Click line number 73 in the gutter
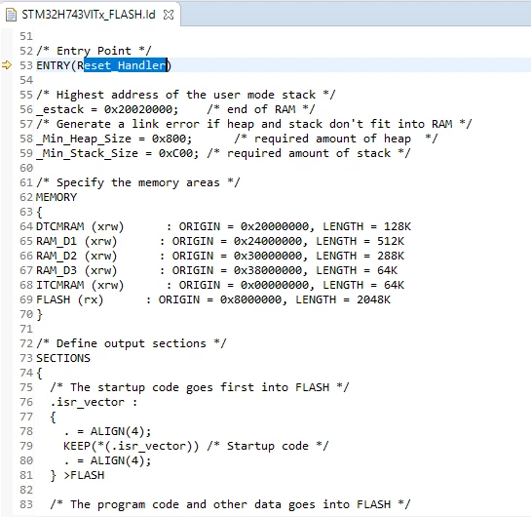This screenshot has width=531, height=517. click(x=26, y=358)
